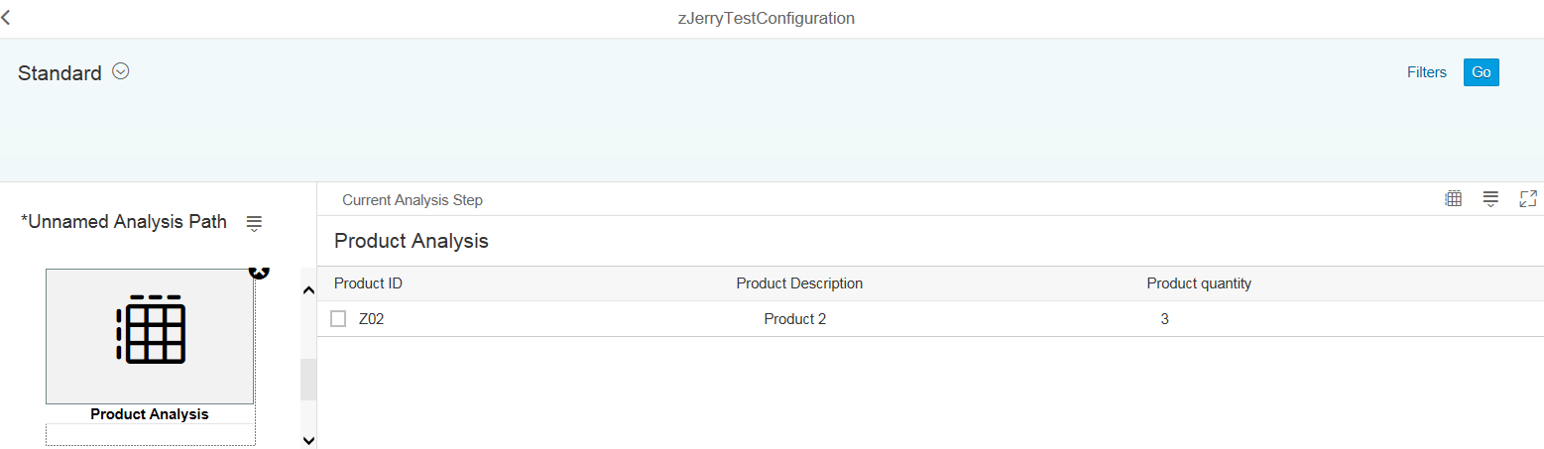Click the Go button
The image size is (1544, 449).
click(x=1482, y=72)
